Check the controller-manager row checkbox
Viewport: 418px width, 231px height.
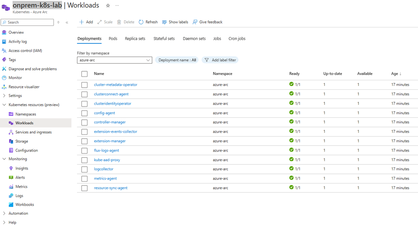84,122
